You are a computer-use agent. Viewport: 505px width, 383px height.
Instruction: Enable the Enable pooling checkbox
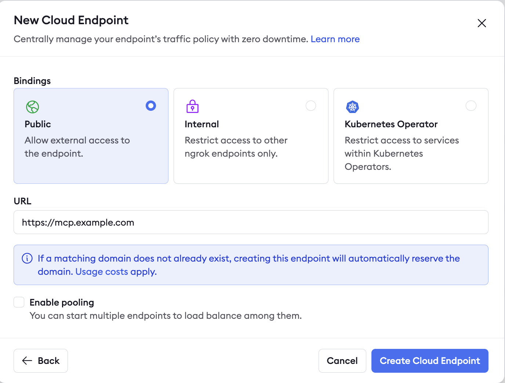(x=19, y=302)
